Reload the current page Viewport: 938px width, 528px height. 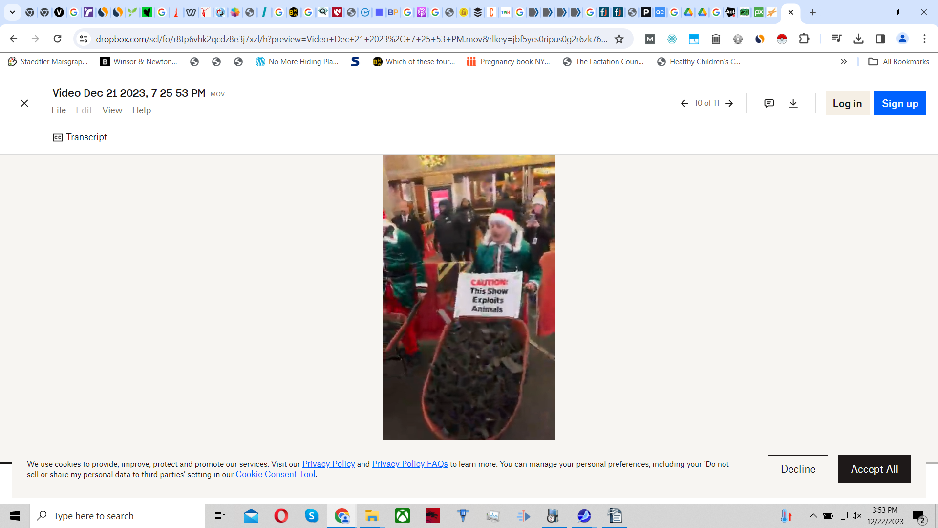click(58, 39)
